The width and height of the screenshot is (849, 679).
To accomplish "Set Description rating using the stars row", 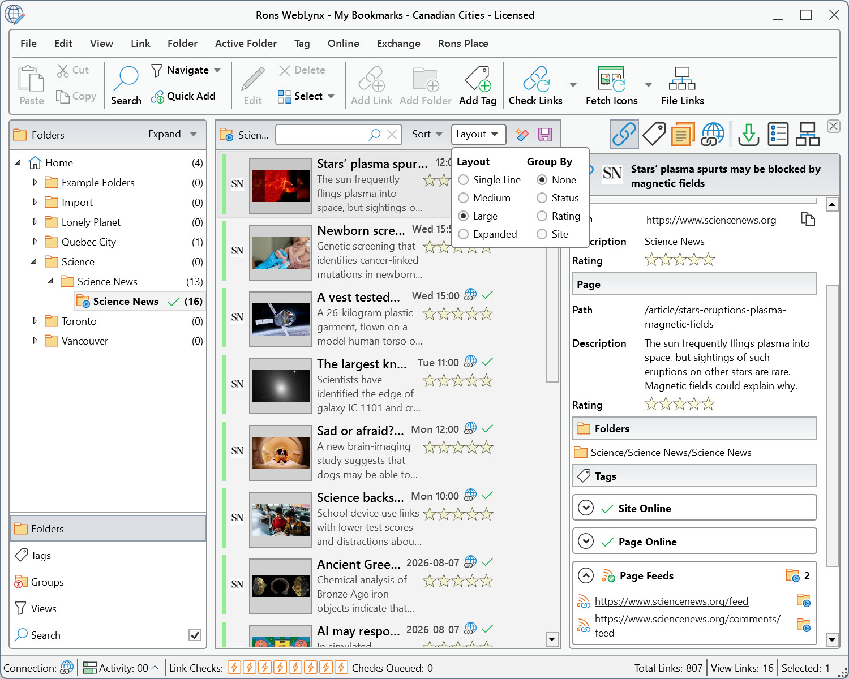I will click(680, 260).
